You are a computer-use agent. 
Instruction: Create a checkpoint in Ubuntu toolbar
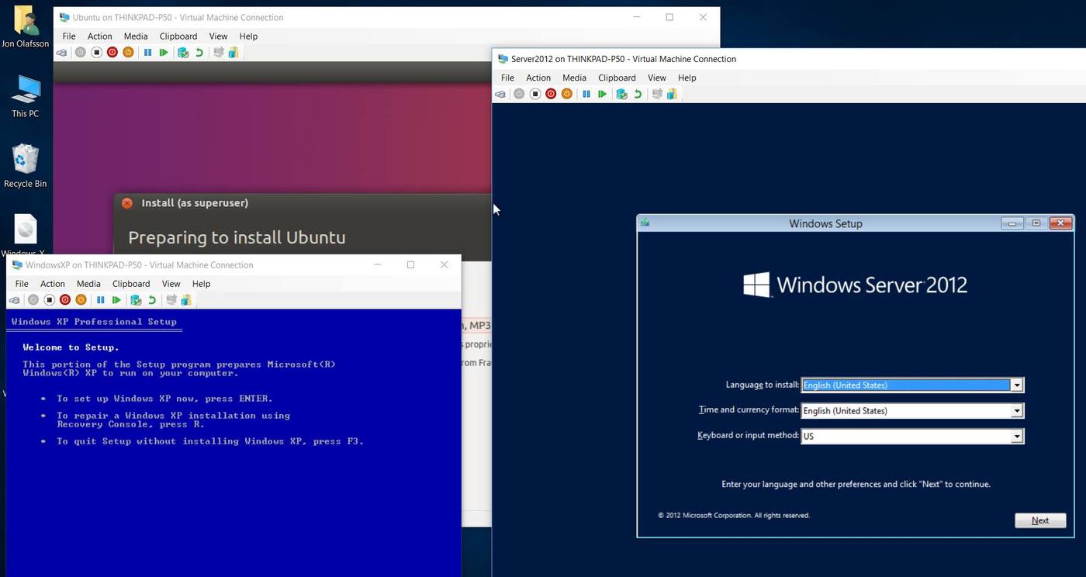click(183, 53)
